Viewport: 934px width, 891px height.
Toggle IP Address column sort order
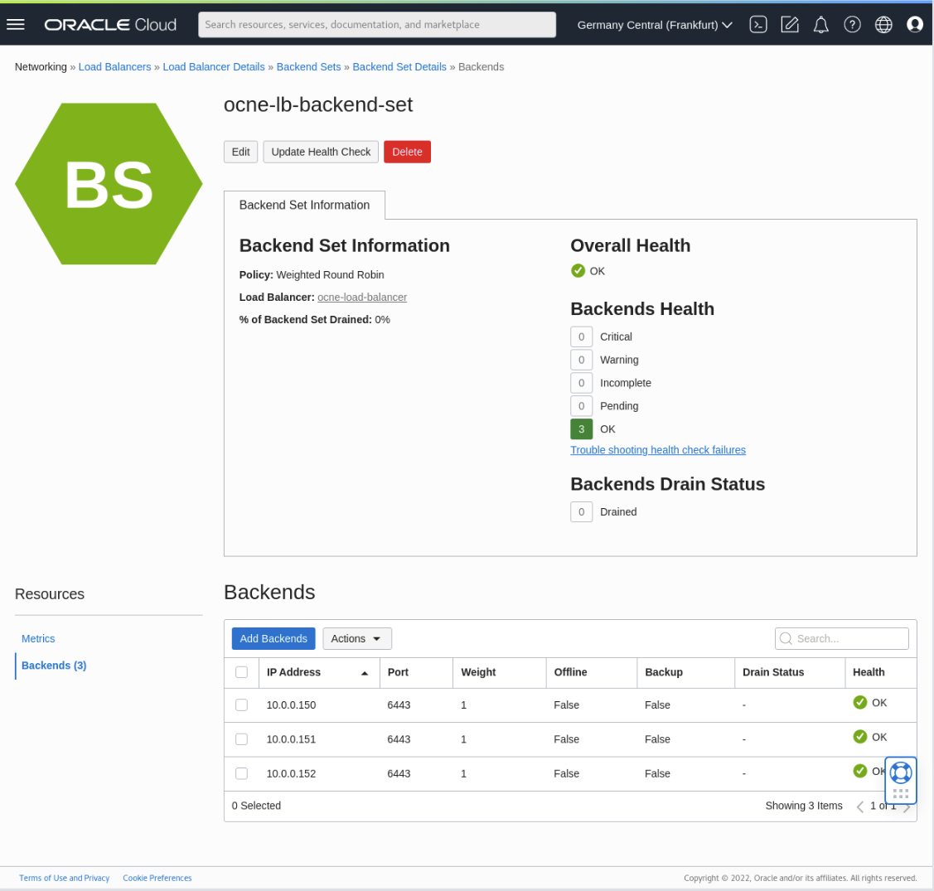coord(365,673)
